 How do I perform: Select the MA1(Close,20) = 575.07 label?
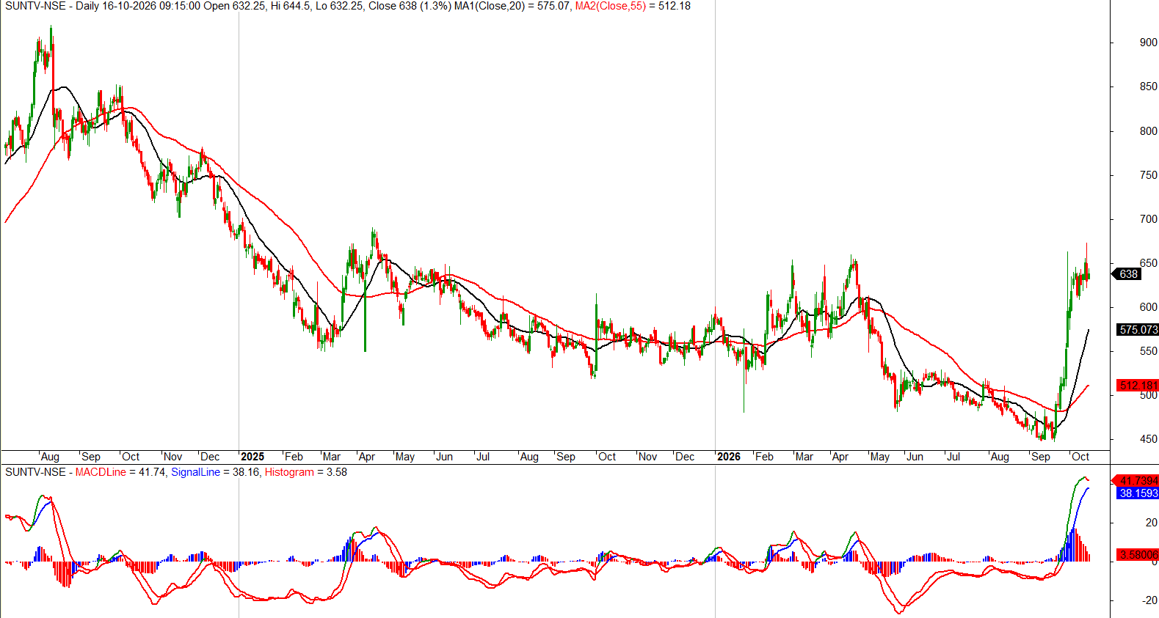tap(512, 6)
